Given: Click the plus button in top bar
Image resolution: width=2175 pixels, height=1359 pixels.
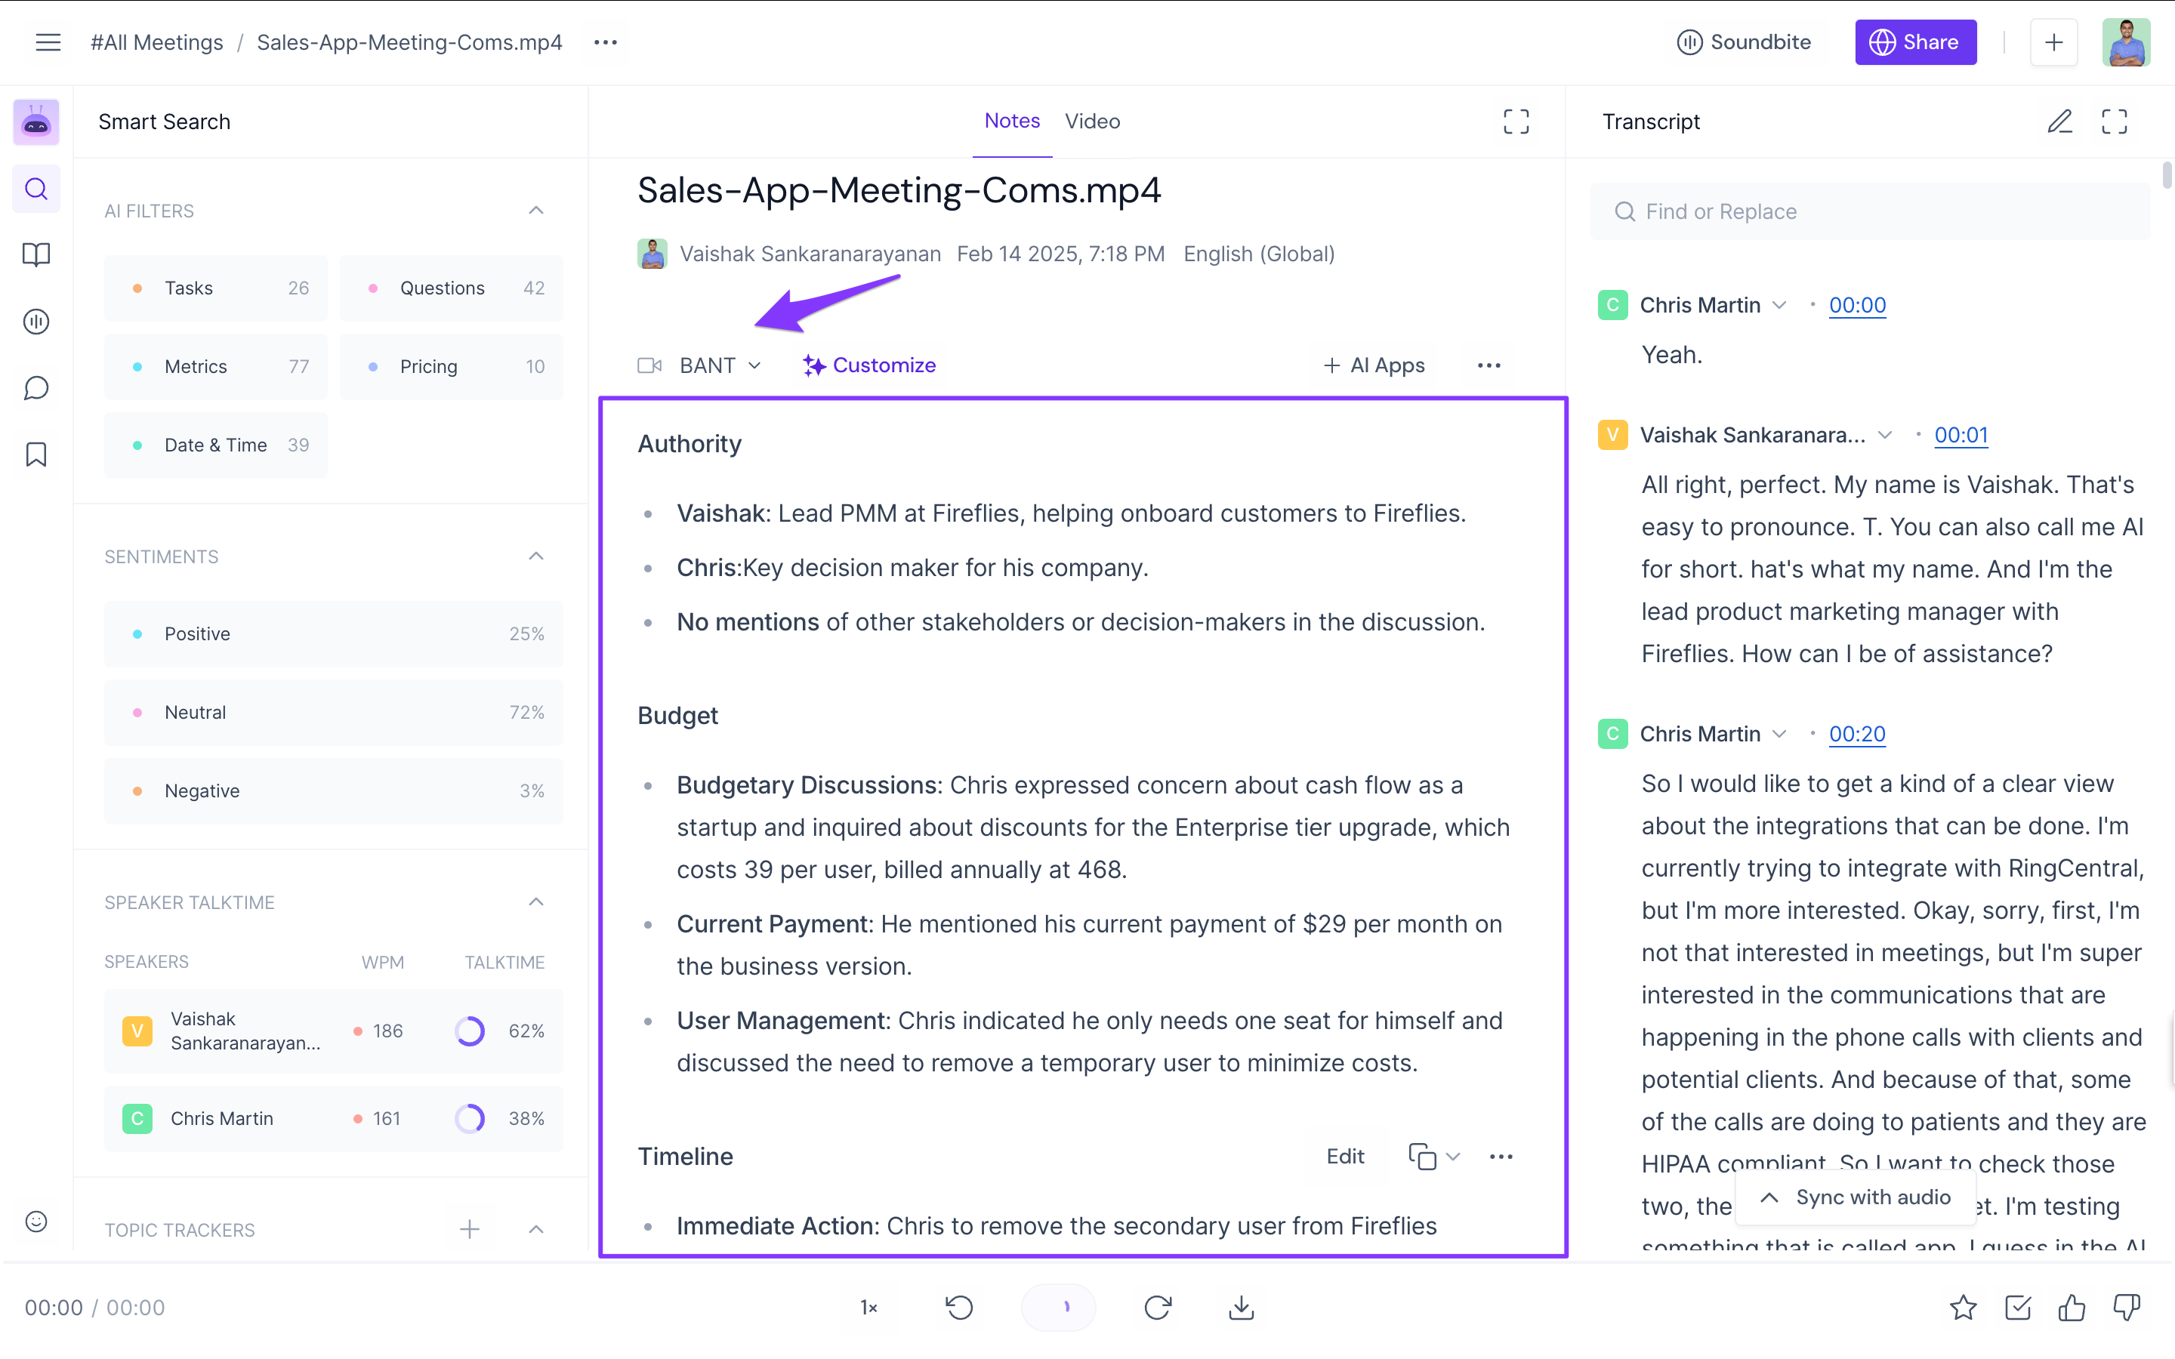Looking at the screenshot, I should (2053, 42).
